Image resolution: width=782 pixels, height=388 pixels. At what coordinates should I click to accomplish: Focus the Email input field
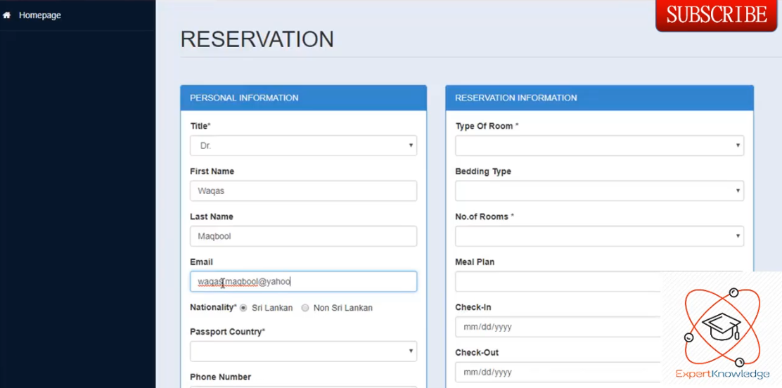[x=303, y=282]
